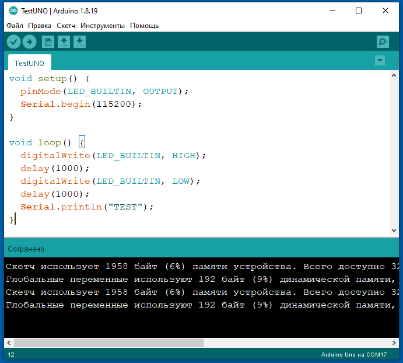
Task: Open the Инструменты menu
Action: [x=103, y=26]
